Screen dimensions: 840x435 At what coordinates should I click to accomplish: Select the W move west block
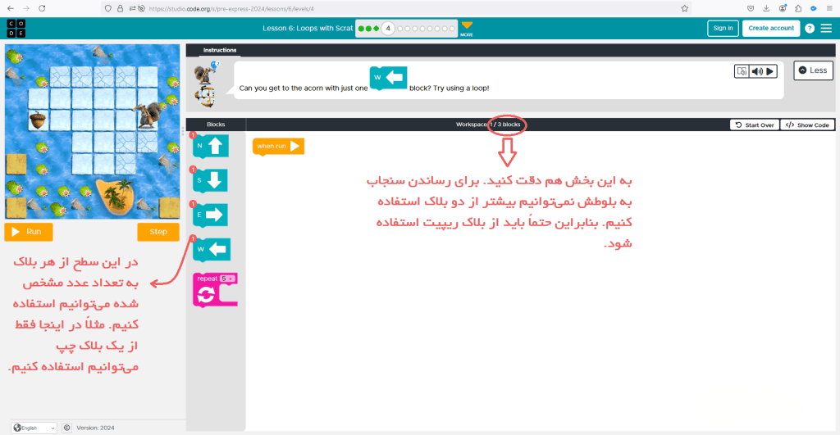212,249
